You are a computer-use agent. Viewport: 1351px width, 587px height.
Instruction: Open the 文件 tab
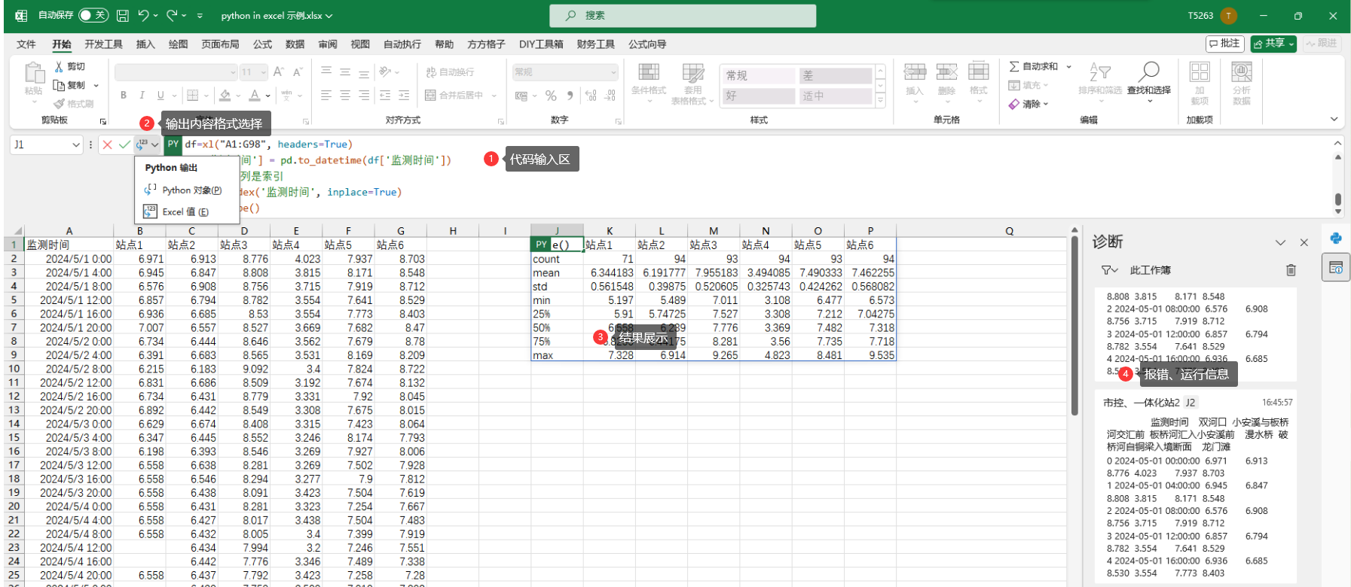click(26, 44)
